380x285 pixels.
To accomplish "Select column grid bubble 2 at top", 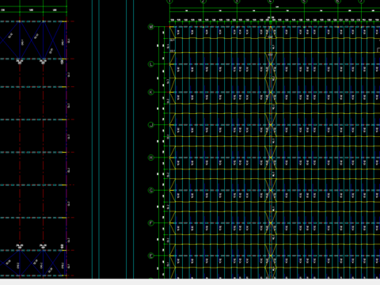I will (203, 2).
